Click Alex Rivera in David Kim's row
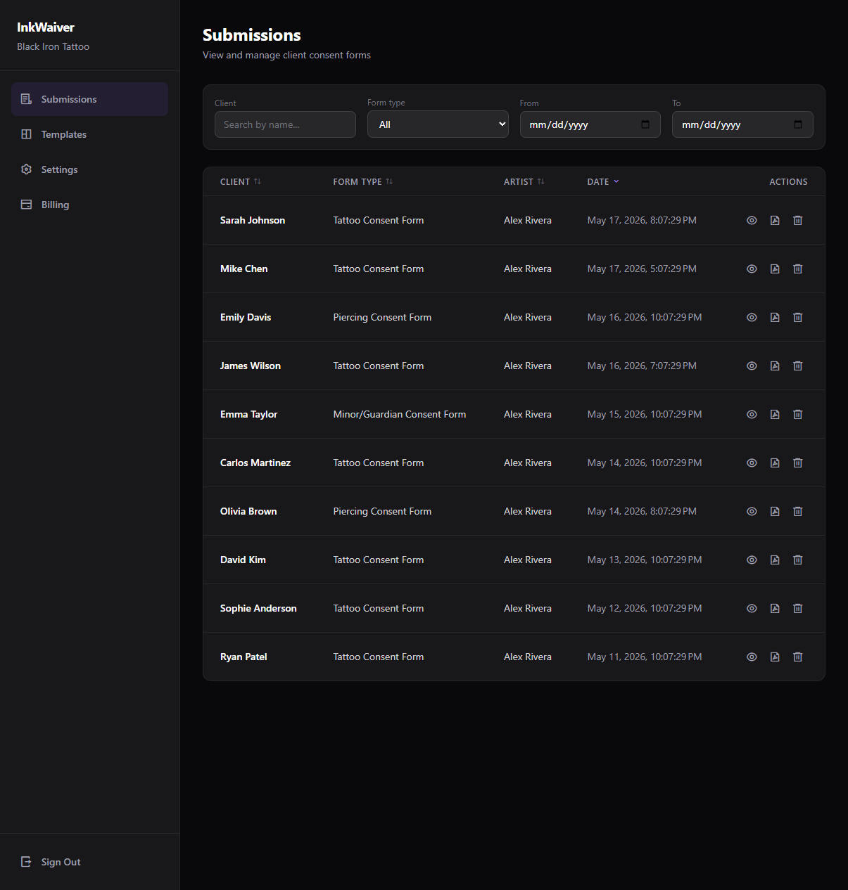The width and height of the screenshot is (848, 890). click(528, 560)
